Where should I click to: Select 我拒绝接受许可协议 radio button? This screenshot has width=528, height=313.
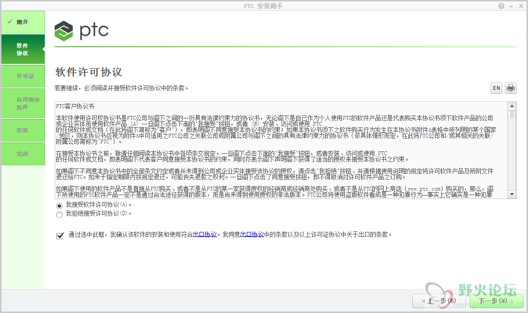(60, 215)
